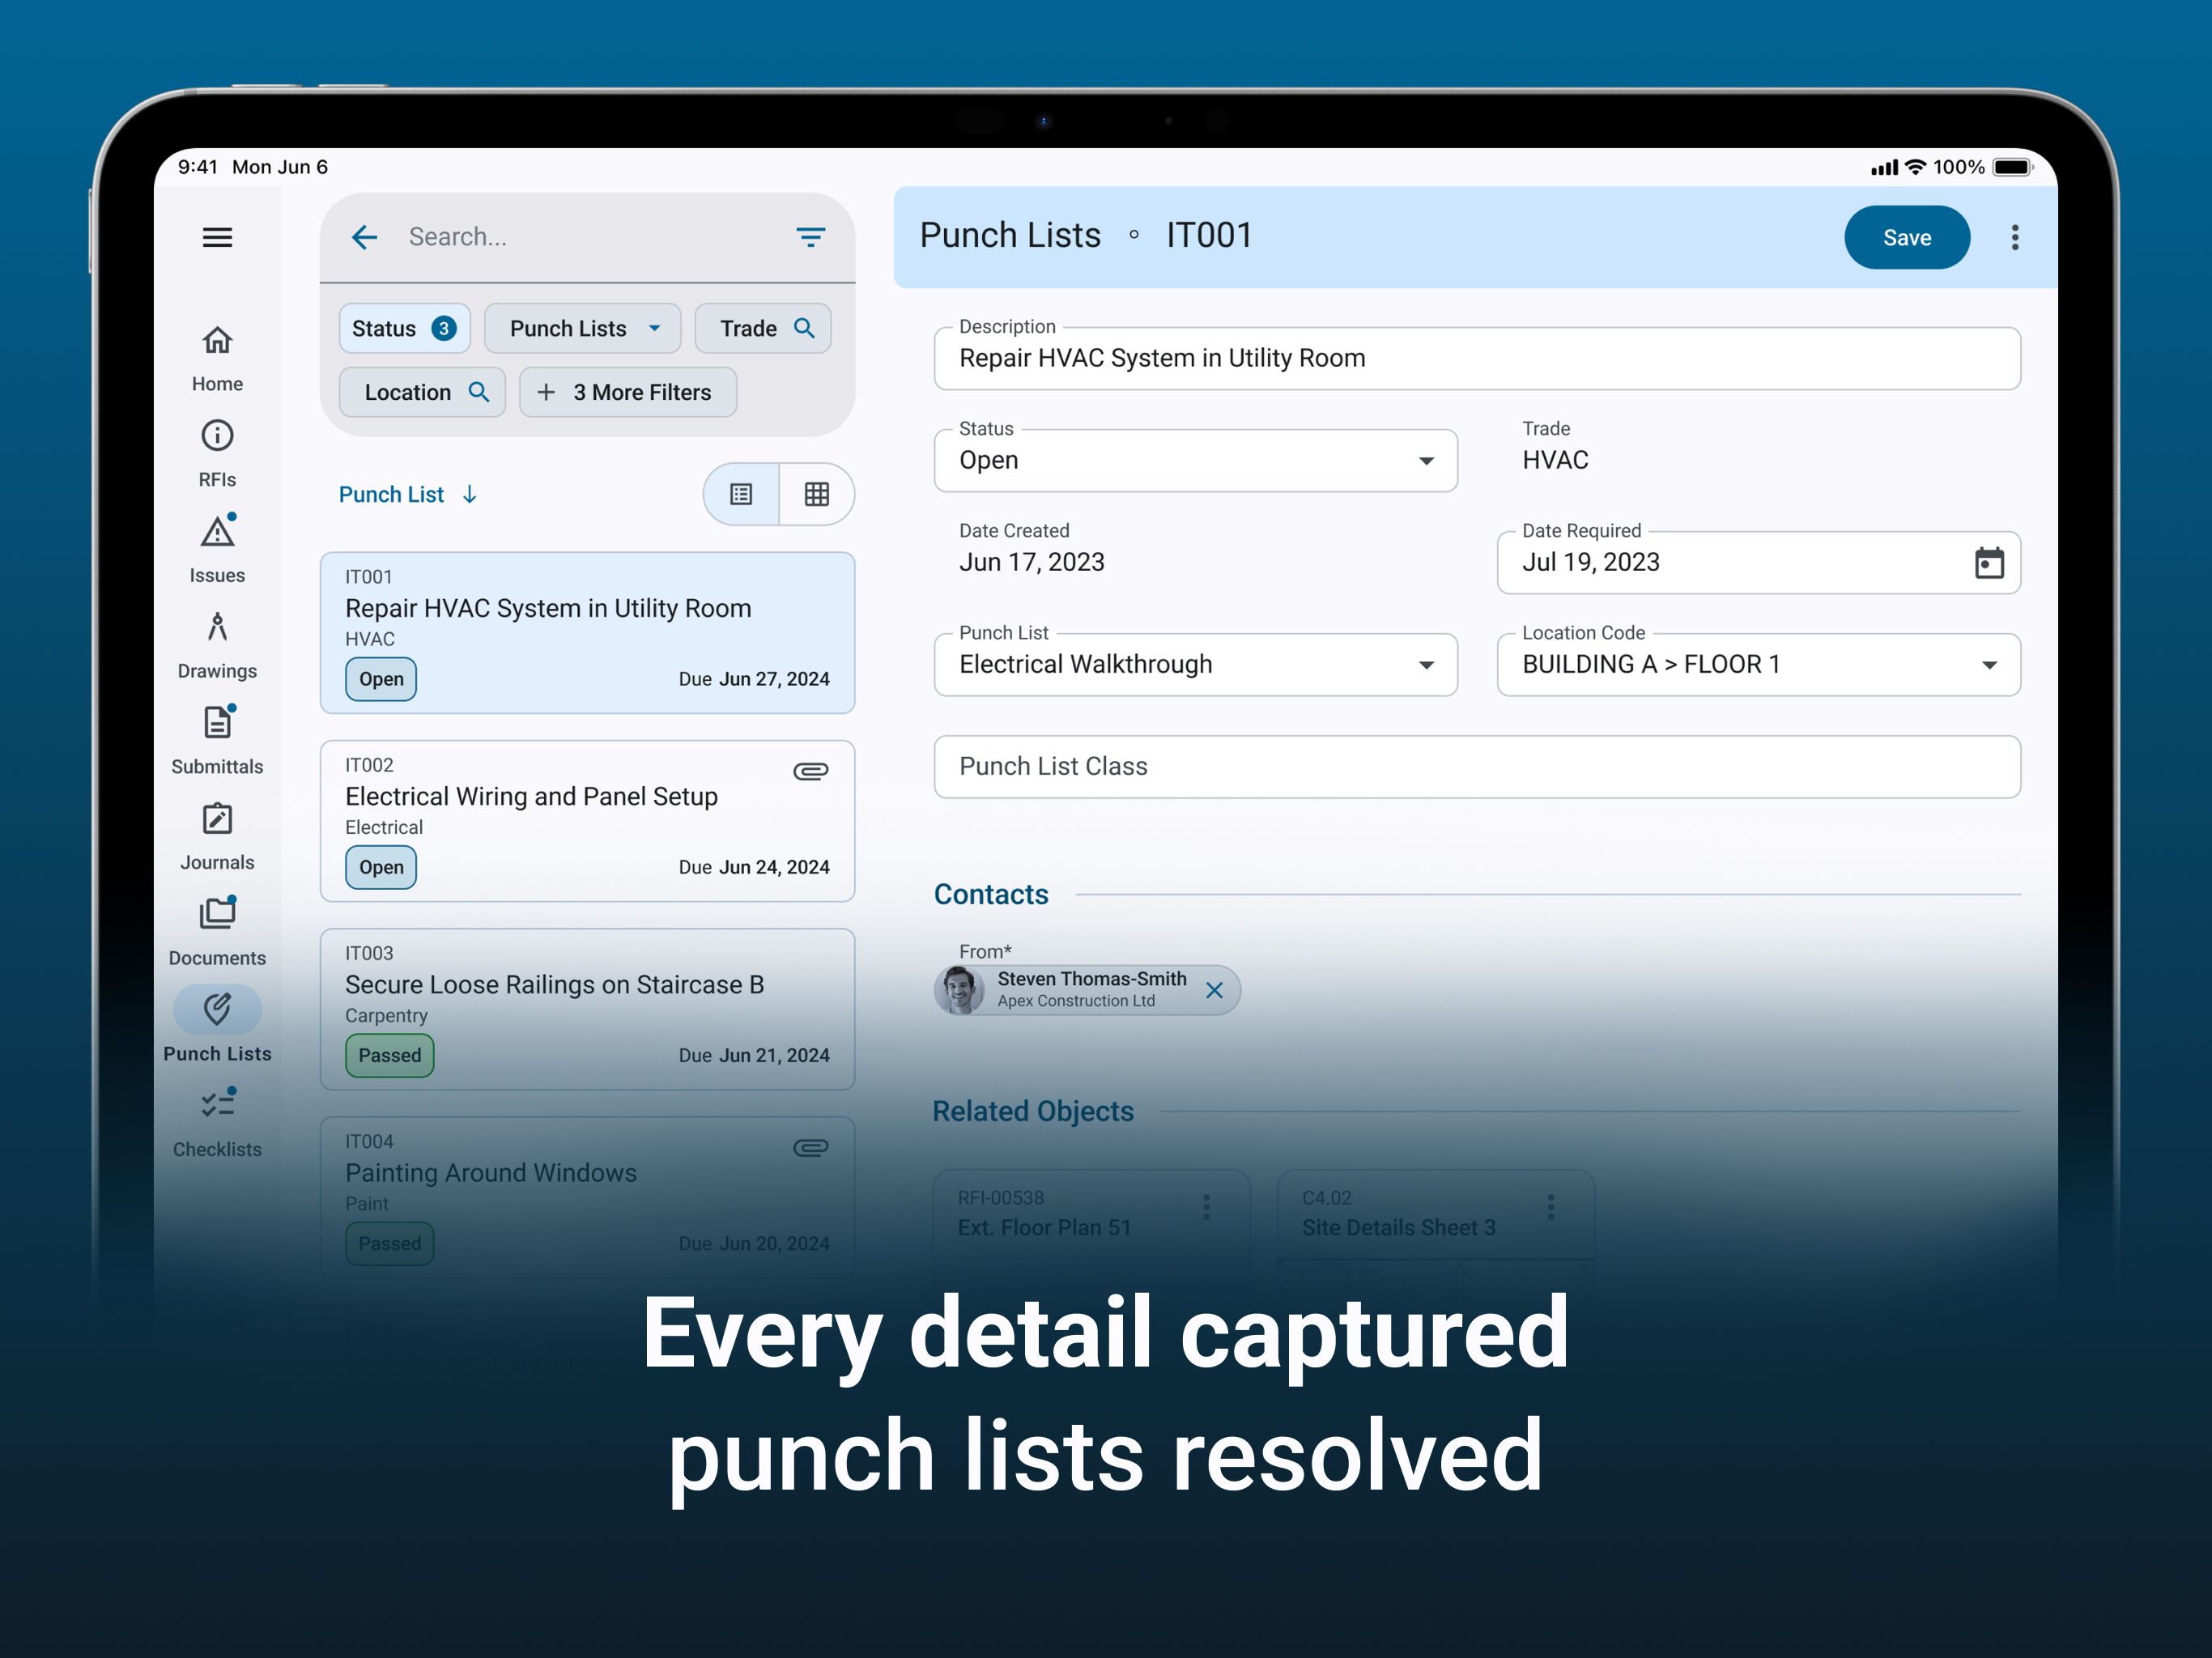Select the RFIs sidebar icon
2212x1658 pixels.
coord(216,435)
